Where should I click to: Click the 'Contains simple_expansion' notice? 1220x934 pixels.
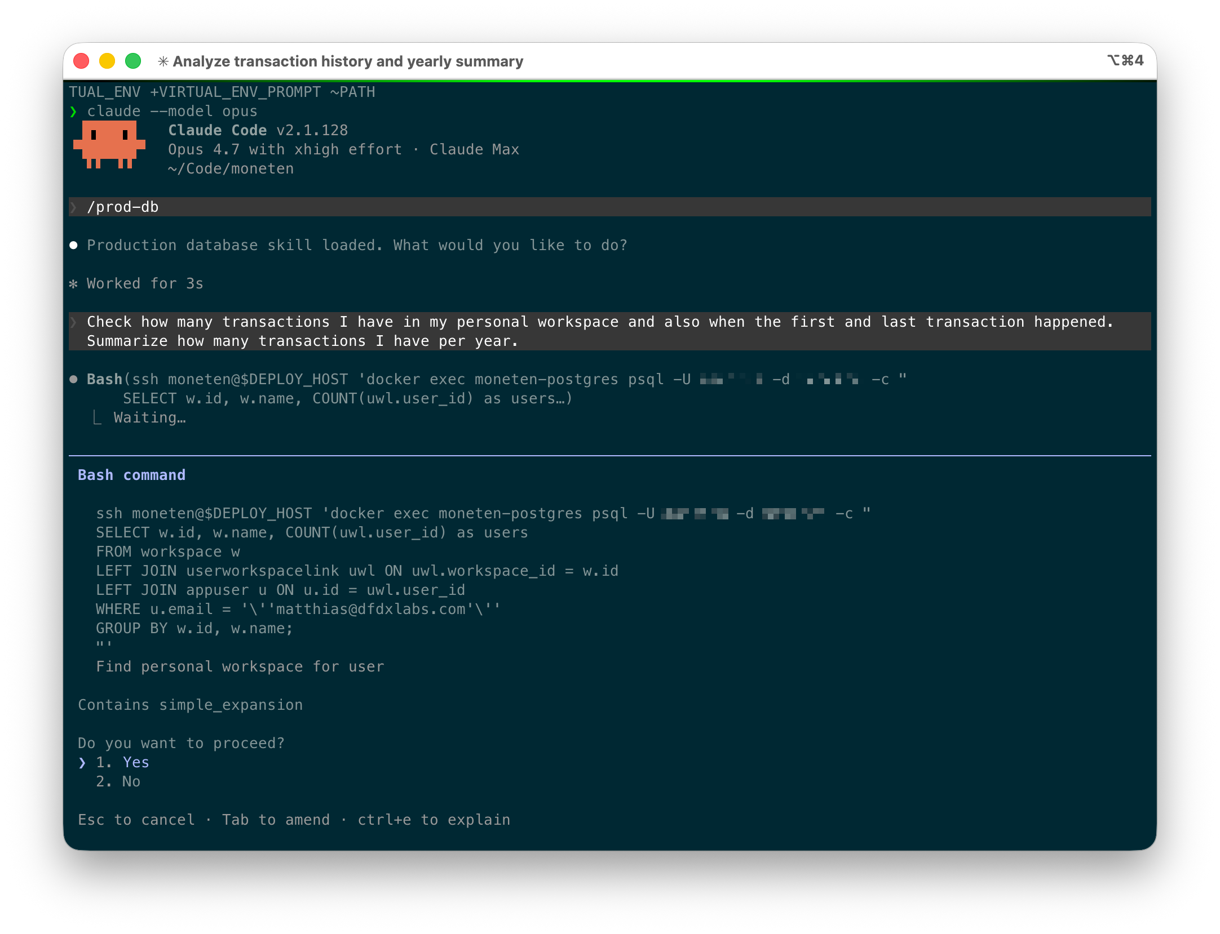(190, 705)
